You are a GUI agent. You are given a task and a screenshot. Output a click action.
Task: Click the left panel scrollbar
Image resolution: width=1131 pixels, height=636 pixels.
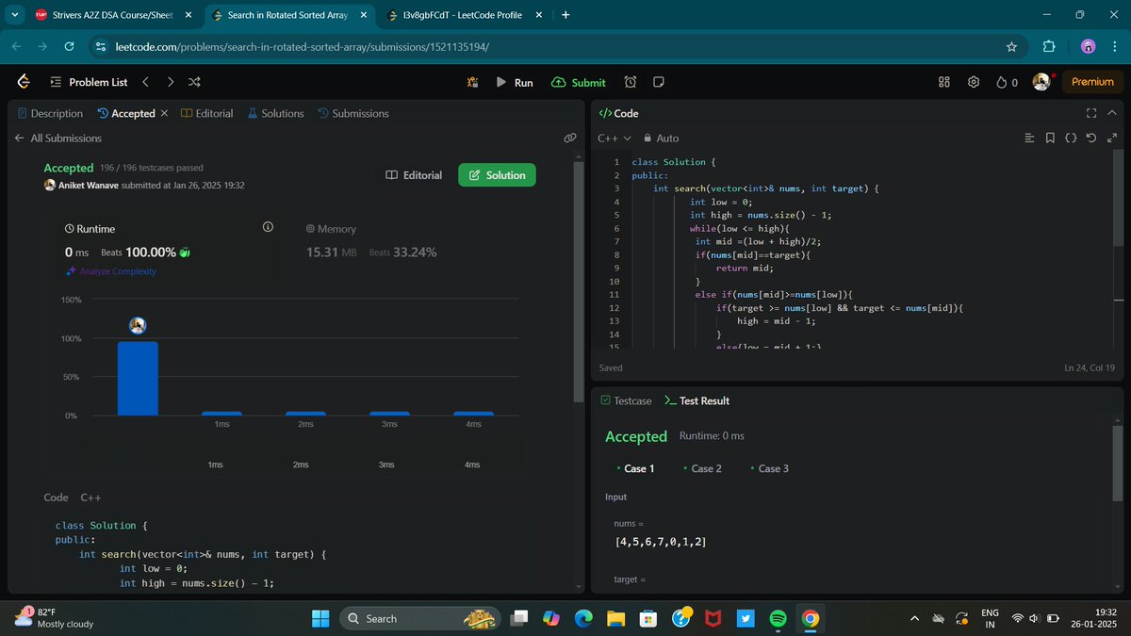click(578, 283)
